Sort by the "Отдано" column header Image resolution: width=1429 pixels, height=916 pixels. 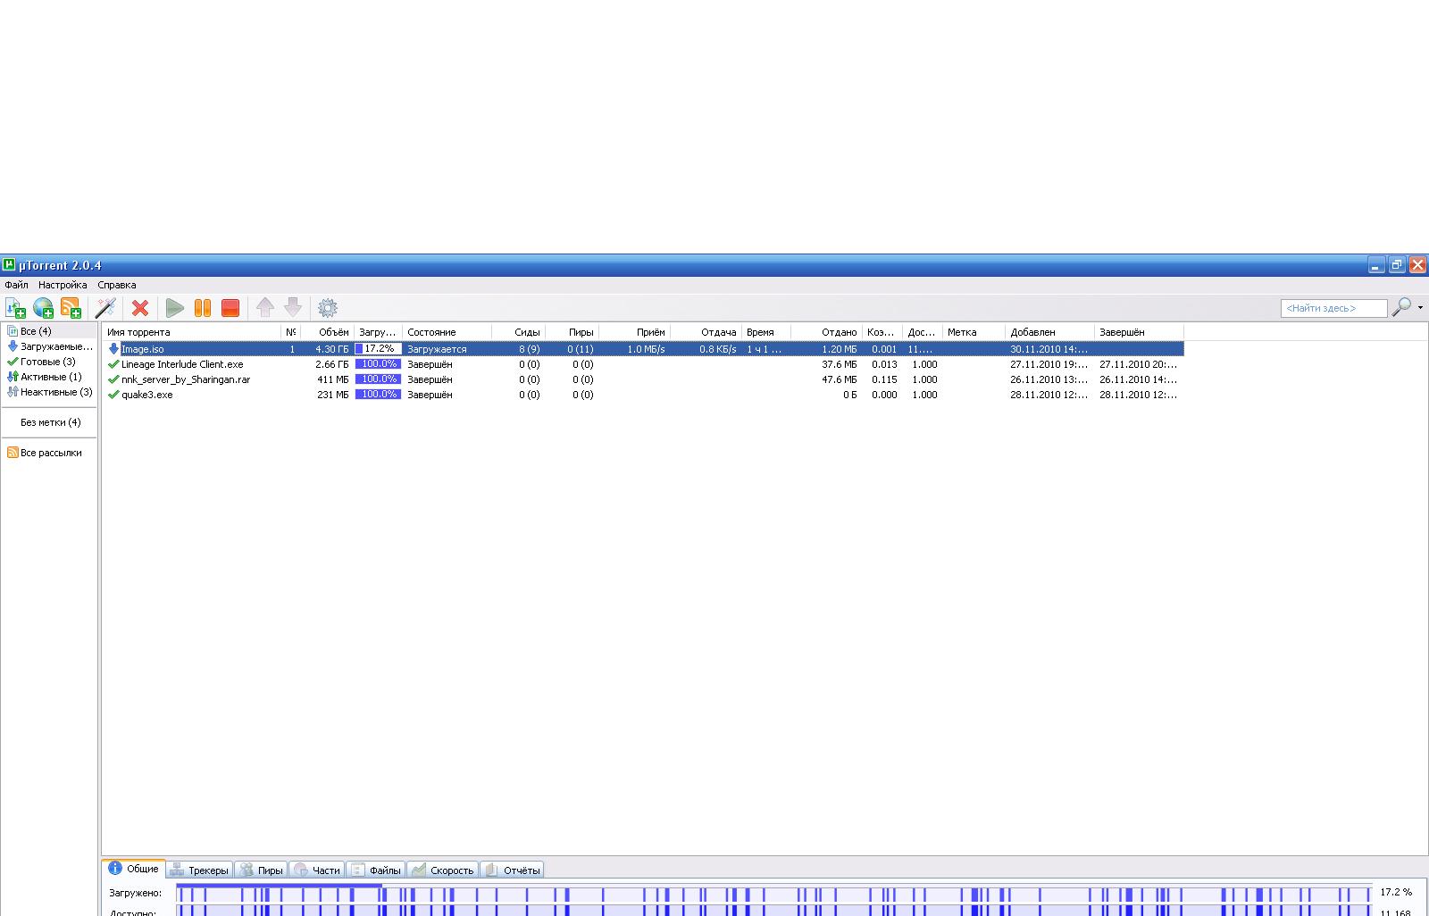pyautogui.click(x=826, y=332)
